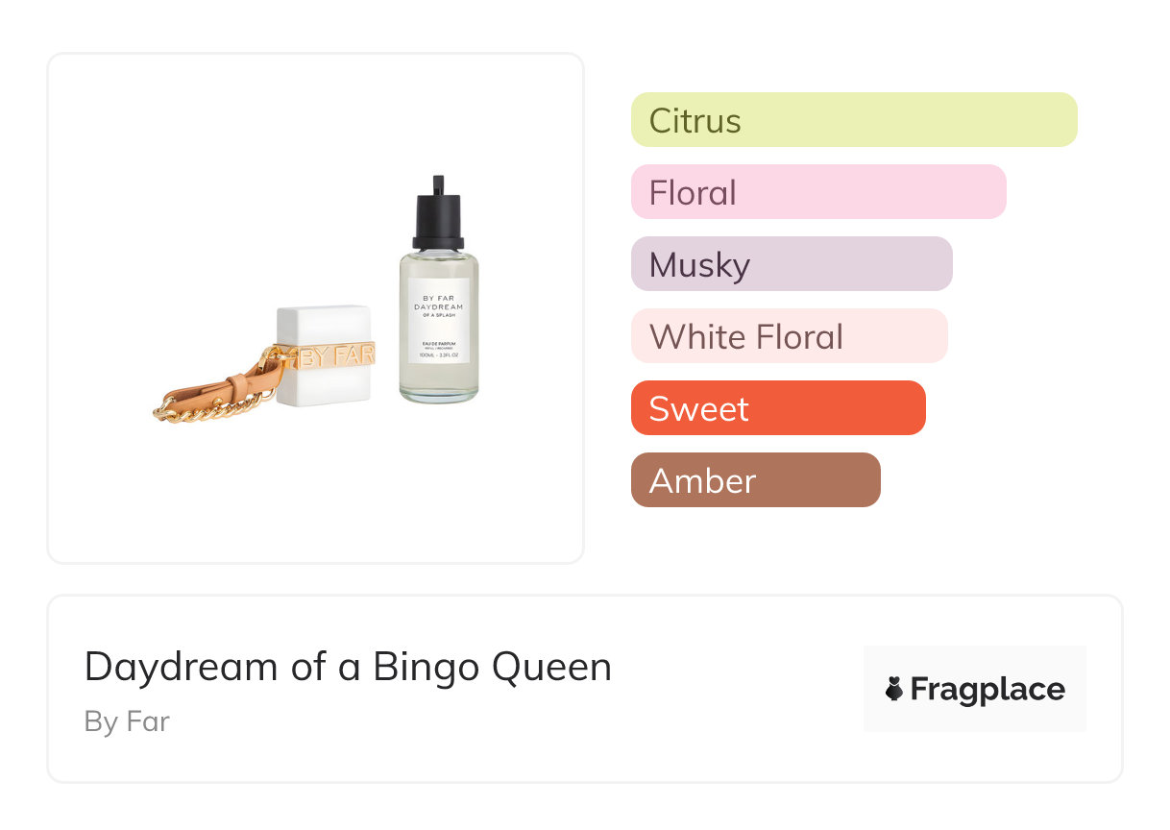Click the gold BY FAR lettering band
The image size is (1170, 830).
coord(335,357)
